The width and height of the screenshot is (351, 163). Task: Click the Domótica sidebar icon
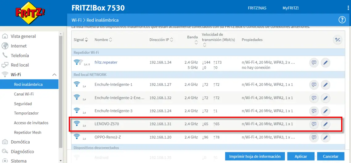[x=5, y=142]
